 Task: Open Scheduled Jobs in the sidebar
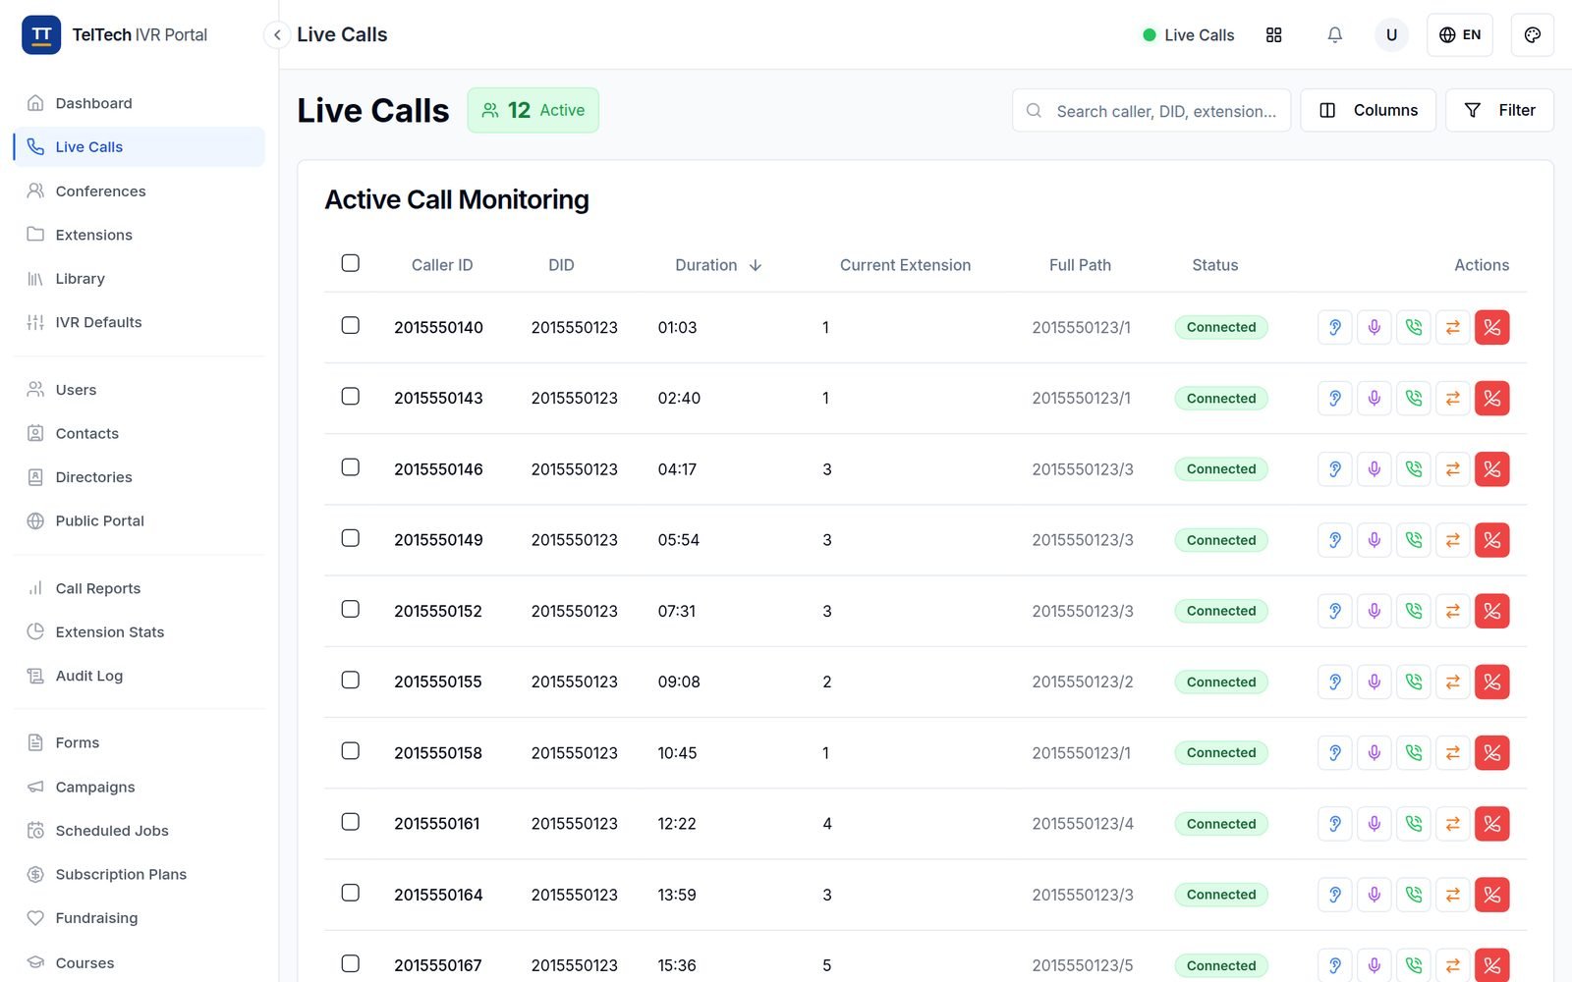[x=140, y=831]
